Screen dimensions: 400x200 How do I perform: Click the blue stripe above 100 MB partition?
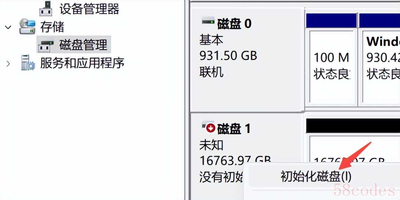[x=331, y=20]
